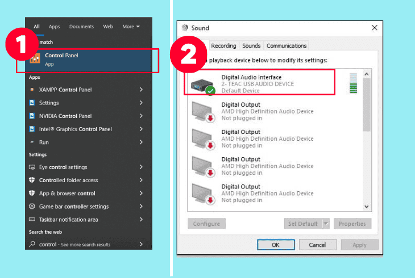Click the App & browser control shield icon

[32, 193]
